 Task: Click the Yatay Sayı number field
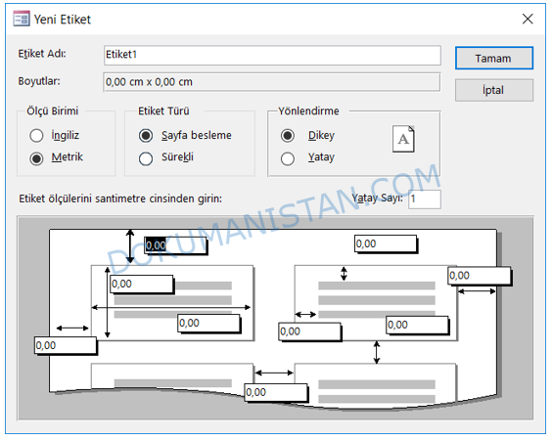click(425, 199)
